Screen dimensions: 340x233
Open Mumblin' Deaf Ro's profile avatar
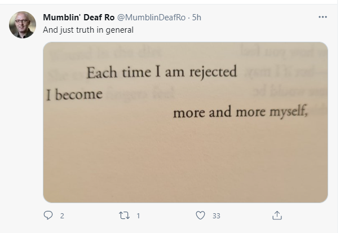[x=23, y=25]
